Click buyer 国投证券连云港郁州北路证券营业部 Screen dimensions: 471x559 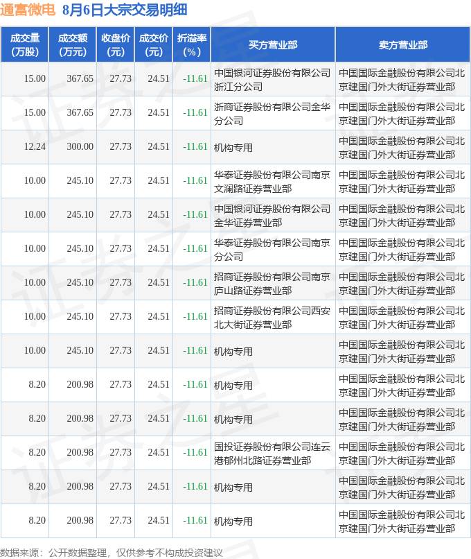[x=272, y=454]
